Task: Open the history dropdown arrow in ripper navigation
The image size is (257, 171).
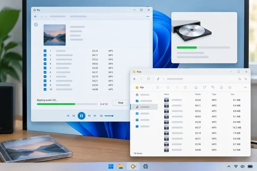Action: (x=46, y=16)
